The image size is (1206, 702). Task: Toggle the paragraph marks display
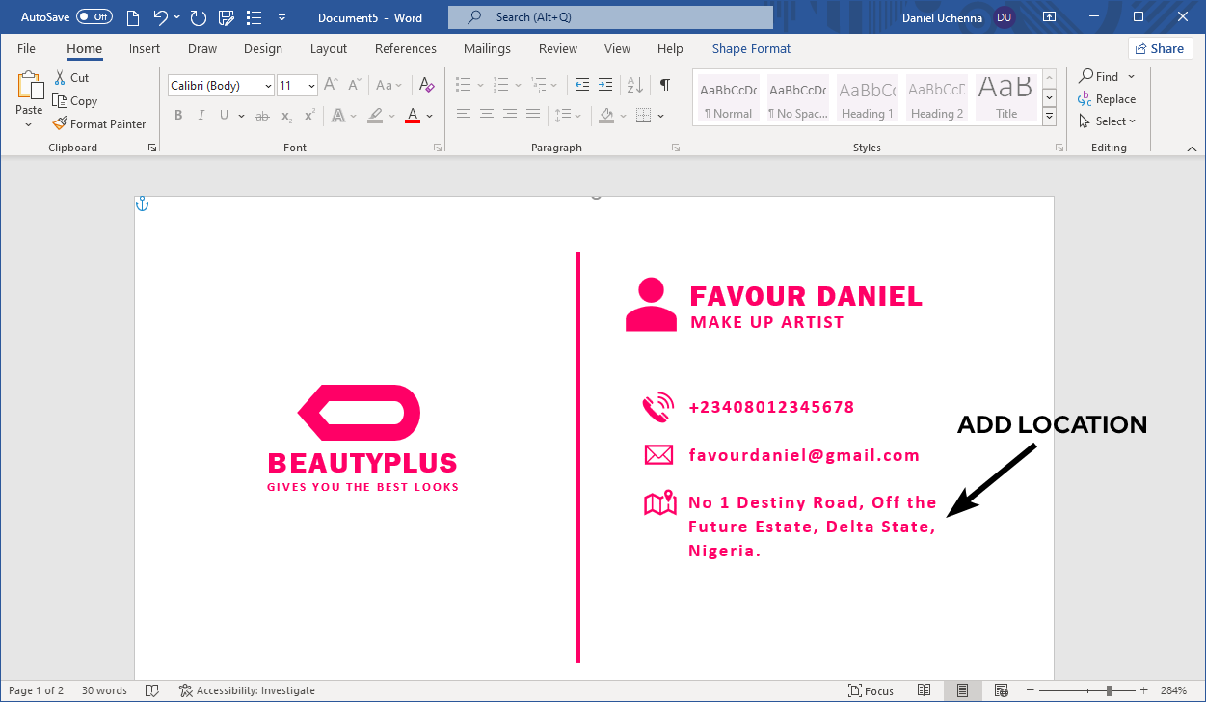[662, 85]
